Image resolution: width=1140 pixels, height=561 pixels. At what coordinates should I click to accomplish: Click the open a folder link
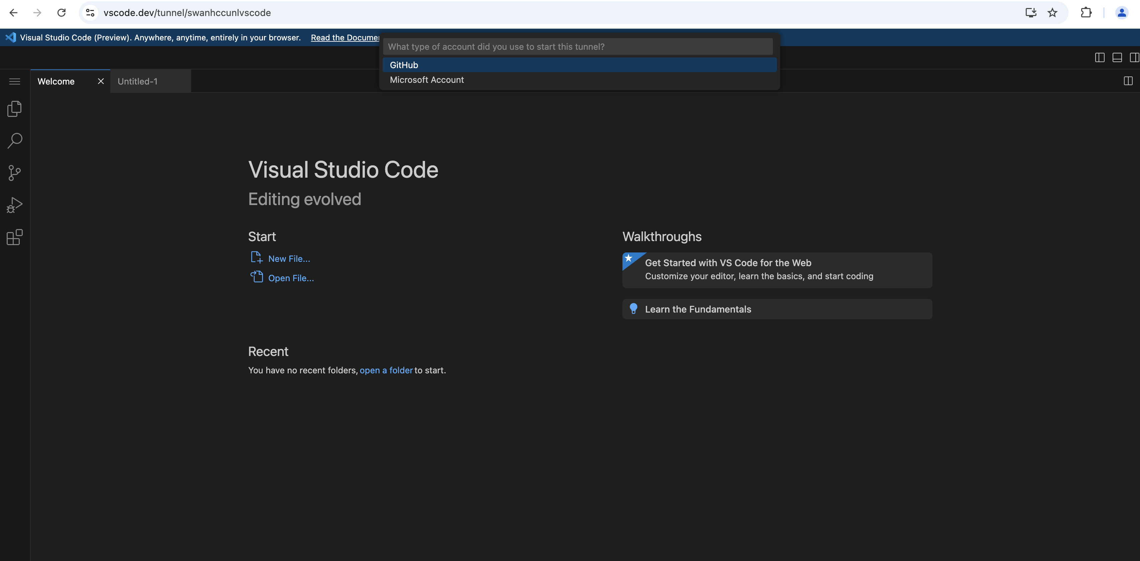(386, 370)
